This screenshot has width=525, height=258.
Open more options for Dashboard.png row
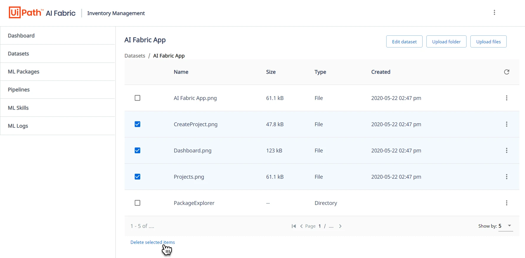point(506,150)
